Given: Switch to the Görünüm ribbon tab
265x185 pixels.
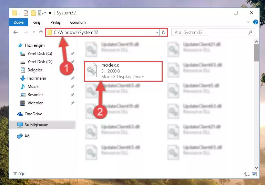Looking at the screenshot, I should (x=78, y=22).
